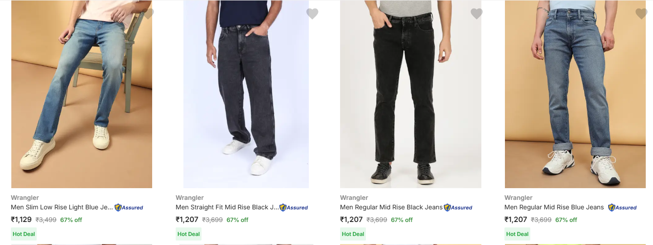Open 'Men Slim Low Rise Light Blue' title

(62, 208)
